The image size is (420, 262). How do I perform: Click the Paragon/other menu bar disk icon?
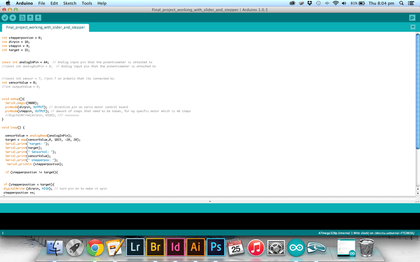click(x=301, y=3)
